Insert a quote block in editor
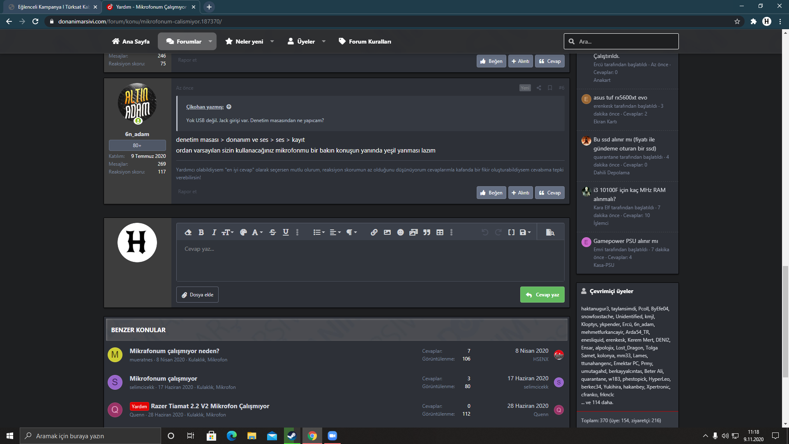This screenshot has width=789, height=444. [427, 232]
